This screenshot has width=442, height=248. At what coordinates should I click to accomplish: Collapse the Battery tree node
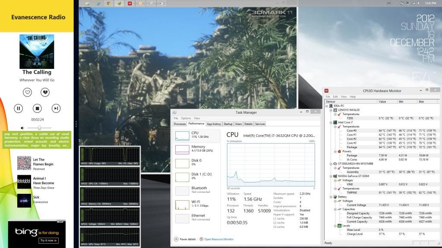pyautogui.click(x=331, y=197)
